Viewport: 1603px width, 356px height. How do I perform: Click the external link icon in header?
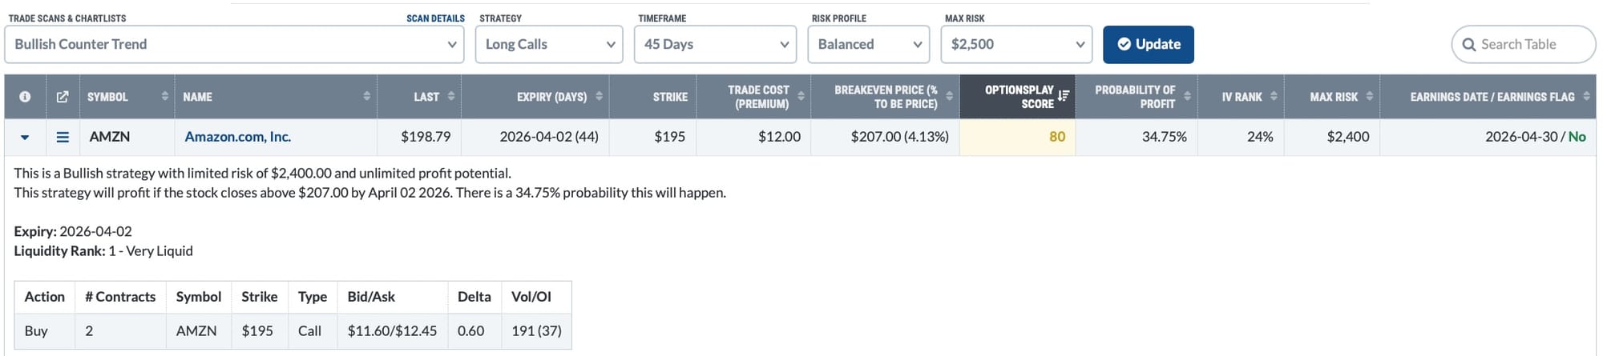tap(63, 97)
